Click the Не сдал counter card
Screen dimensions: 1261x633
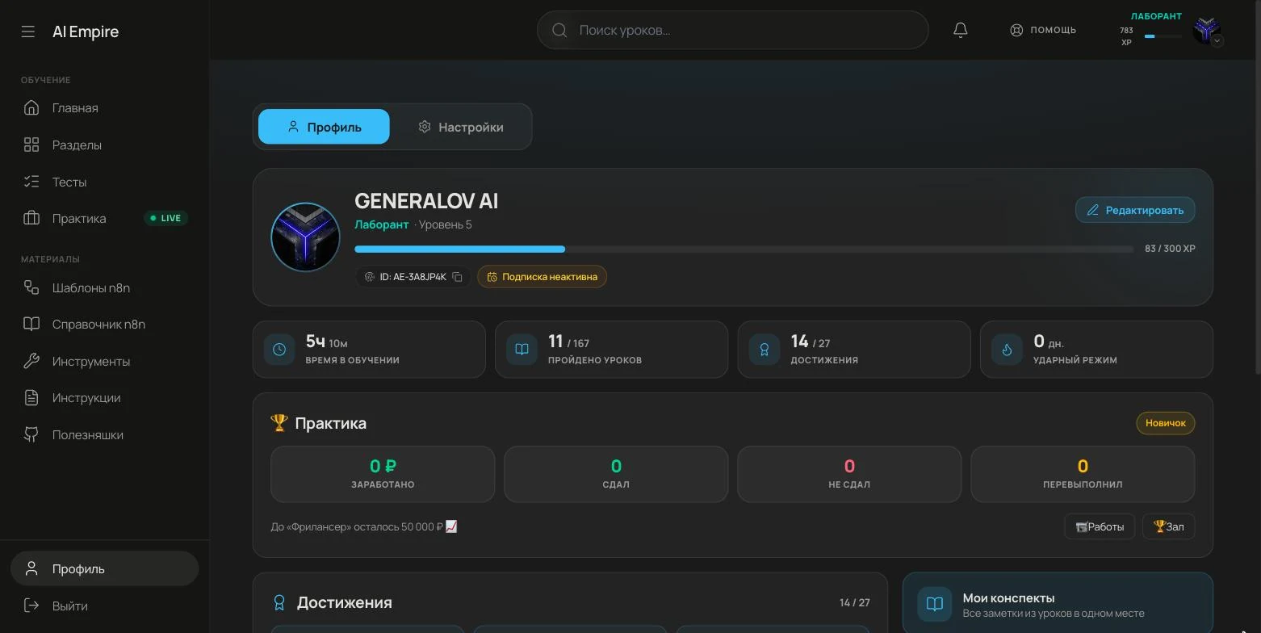tap(849, 474)
